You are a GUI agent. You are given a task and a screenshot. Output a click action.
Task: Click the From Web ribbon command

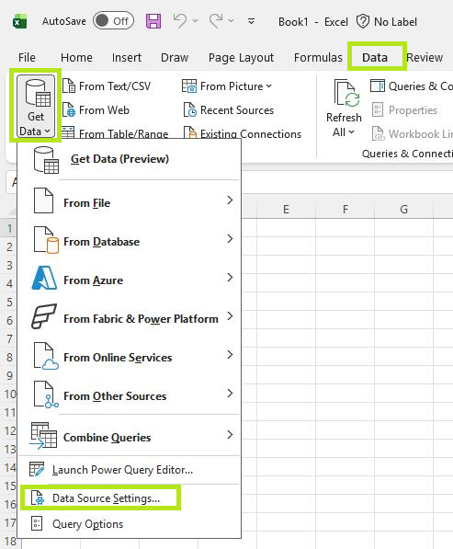coord(96,110)
